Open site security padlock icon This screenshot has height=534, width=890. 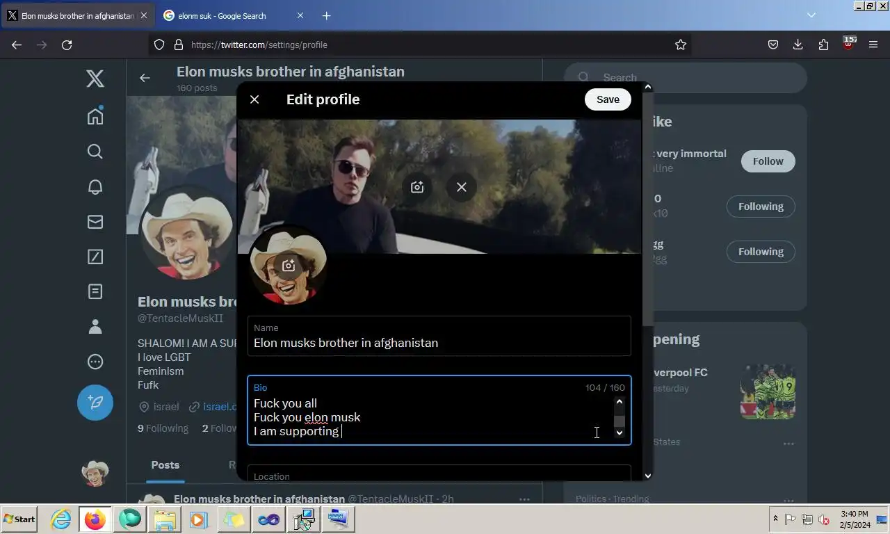click(x=178, y=44)
